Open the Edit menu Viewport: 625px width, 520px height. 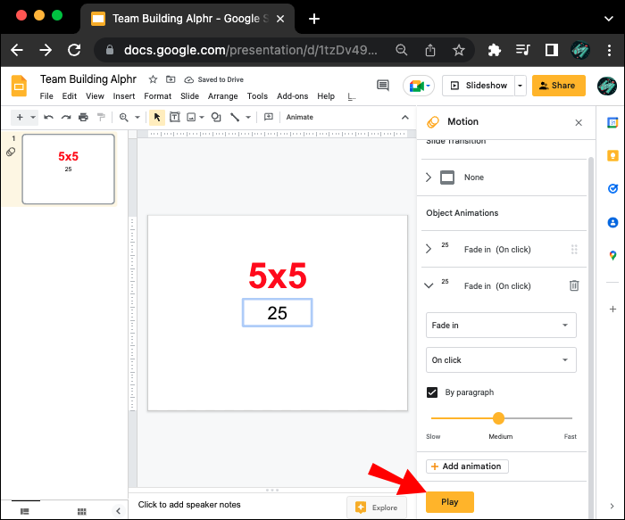(x=70, y=96)
